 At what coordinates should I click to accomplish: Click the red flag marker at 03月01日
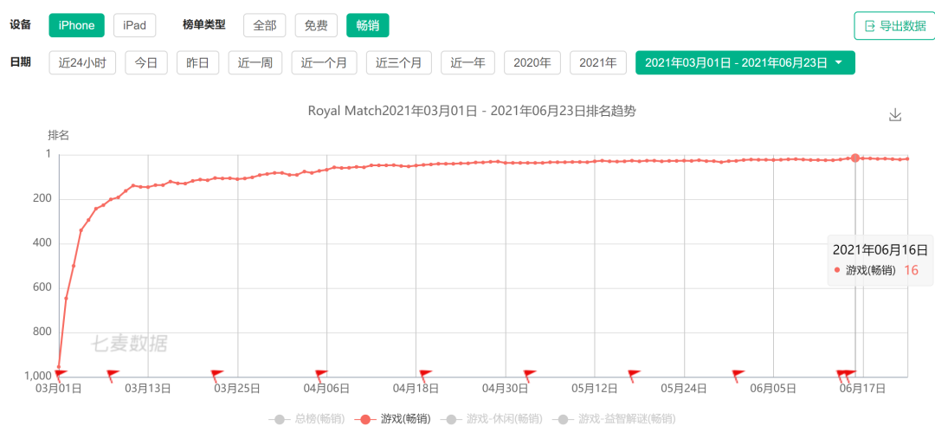(61, 375)
